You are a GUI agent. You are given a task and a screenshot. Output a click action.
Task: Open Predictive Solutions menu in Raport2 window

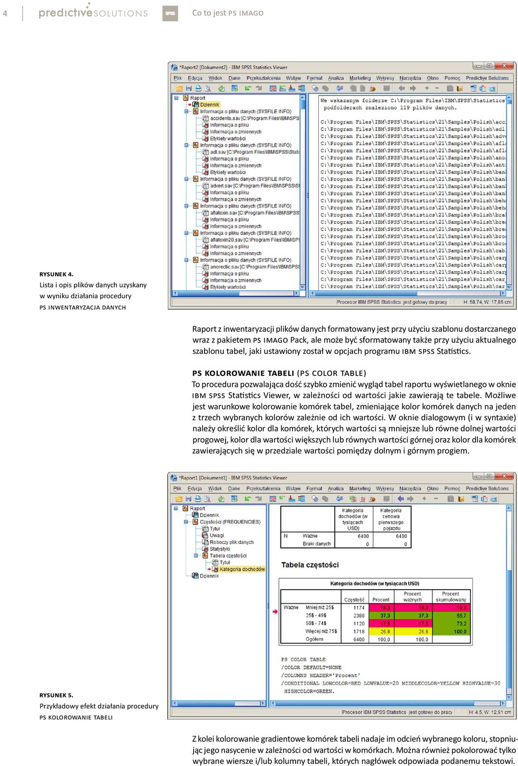(487, 78)
